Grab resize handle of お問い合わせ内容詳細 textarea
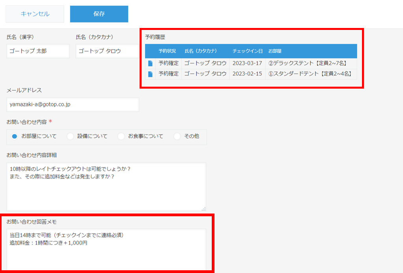The image size is (403, 273). click(204, 209)
